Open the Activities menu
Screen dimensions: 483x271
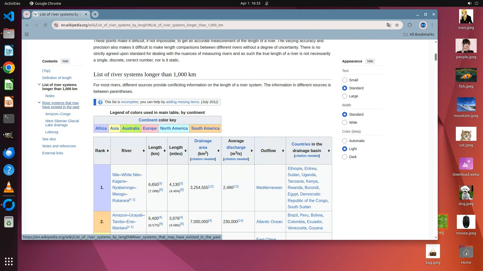pos(12,3)
